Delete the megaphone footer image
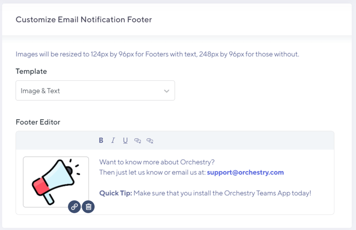Image resolution: width=356 pixels, height=230 pixels. 88,207
